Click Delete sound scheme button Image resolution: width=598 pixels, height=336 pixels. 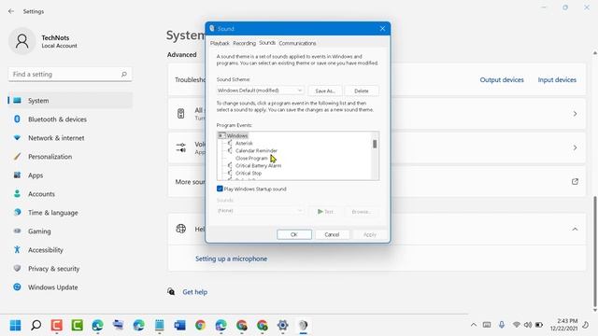coord(362,91)
